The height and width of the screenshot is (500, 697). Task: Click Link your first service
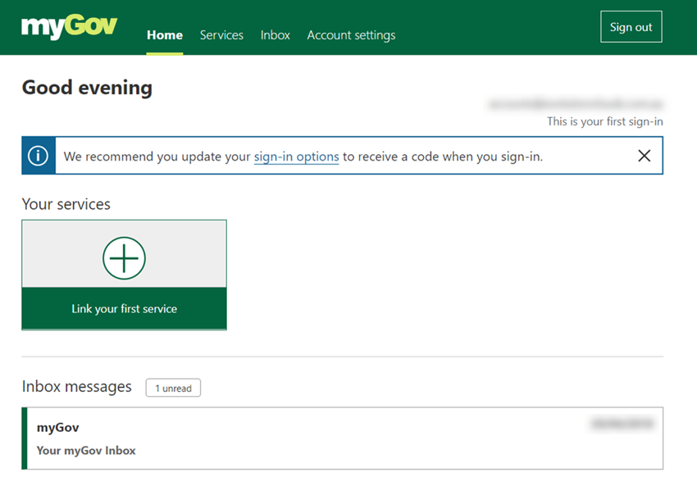[124, 308]
